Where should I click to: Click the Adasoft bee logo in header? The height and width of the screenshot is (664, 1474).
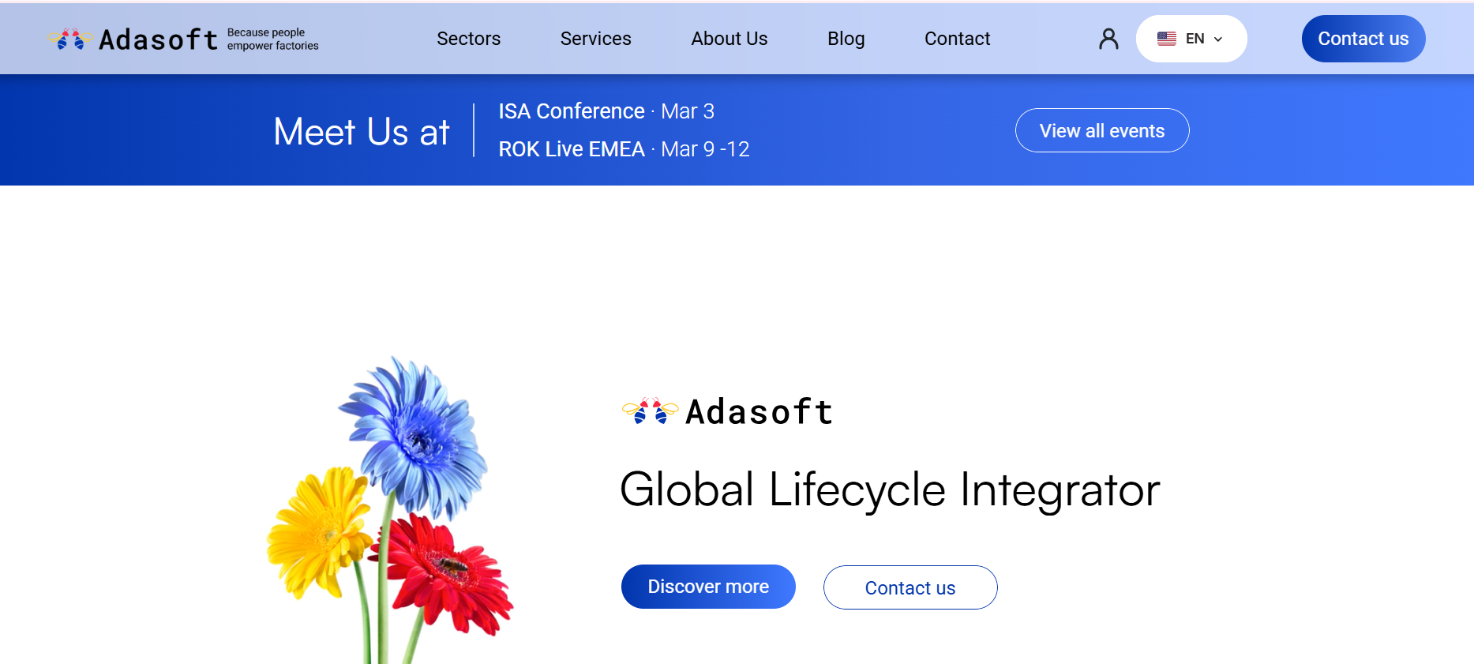[x=70, y=39]
